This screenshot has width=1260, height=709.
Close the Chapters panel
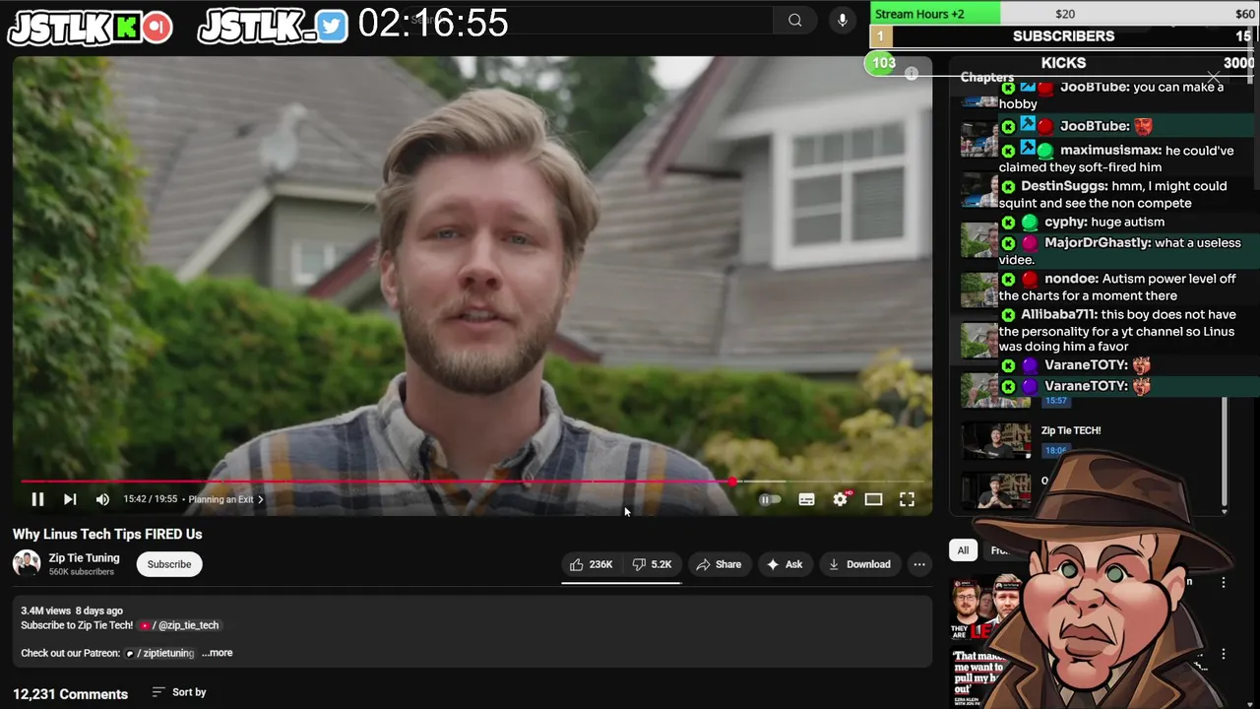1214,77
